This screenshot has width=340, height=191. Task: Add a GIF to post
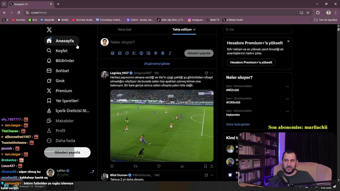point(120,53)
